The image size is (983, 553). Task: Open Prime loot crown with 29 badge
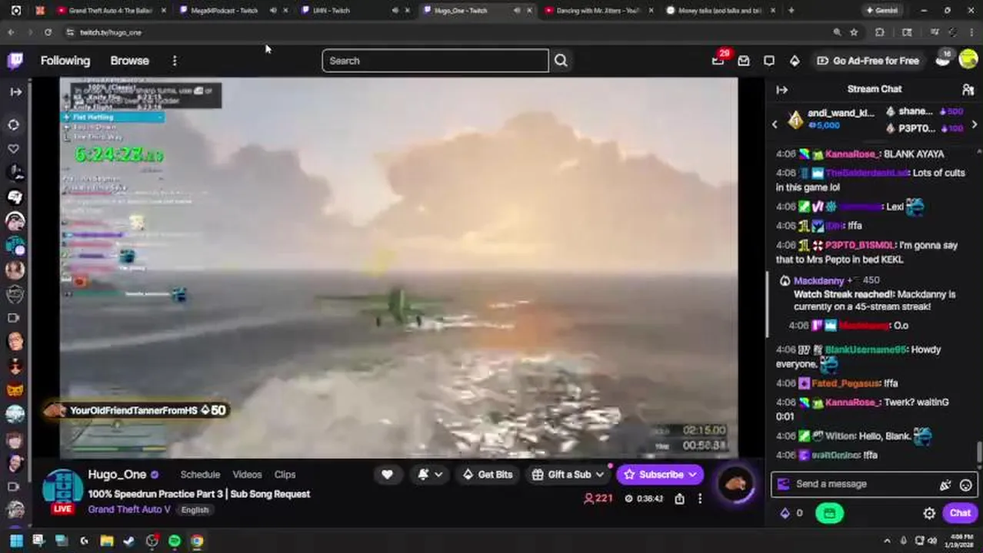point(718,61)
